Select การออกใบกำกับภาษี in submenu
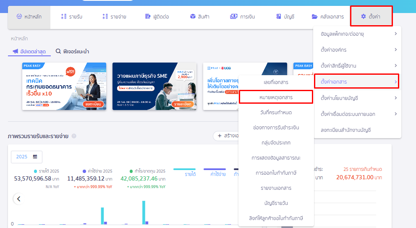416x228 pixels. [276, 173]
